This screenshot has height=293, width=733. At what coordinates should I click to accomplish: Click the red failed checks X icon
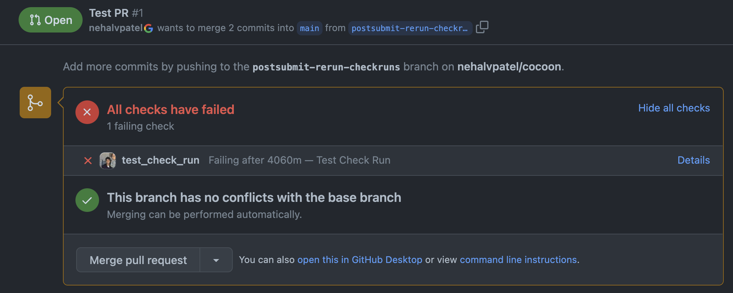[x=87, y=112]
